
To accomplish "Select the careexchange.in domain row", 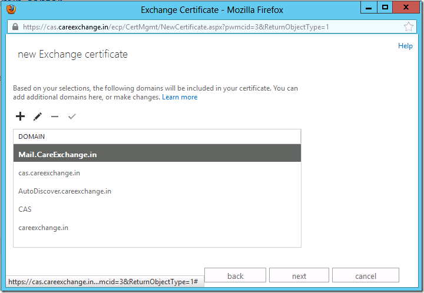I will coord(157,228).
